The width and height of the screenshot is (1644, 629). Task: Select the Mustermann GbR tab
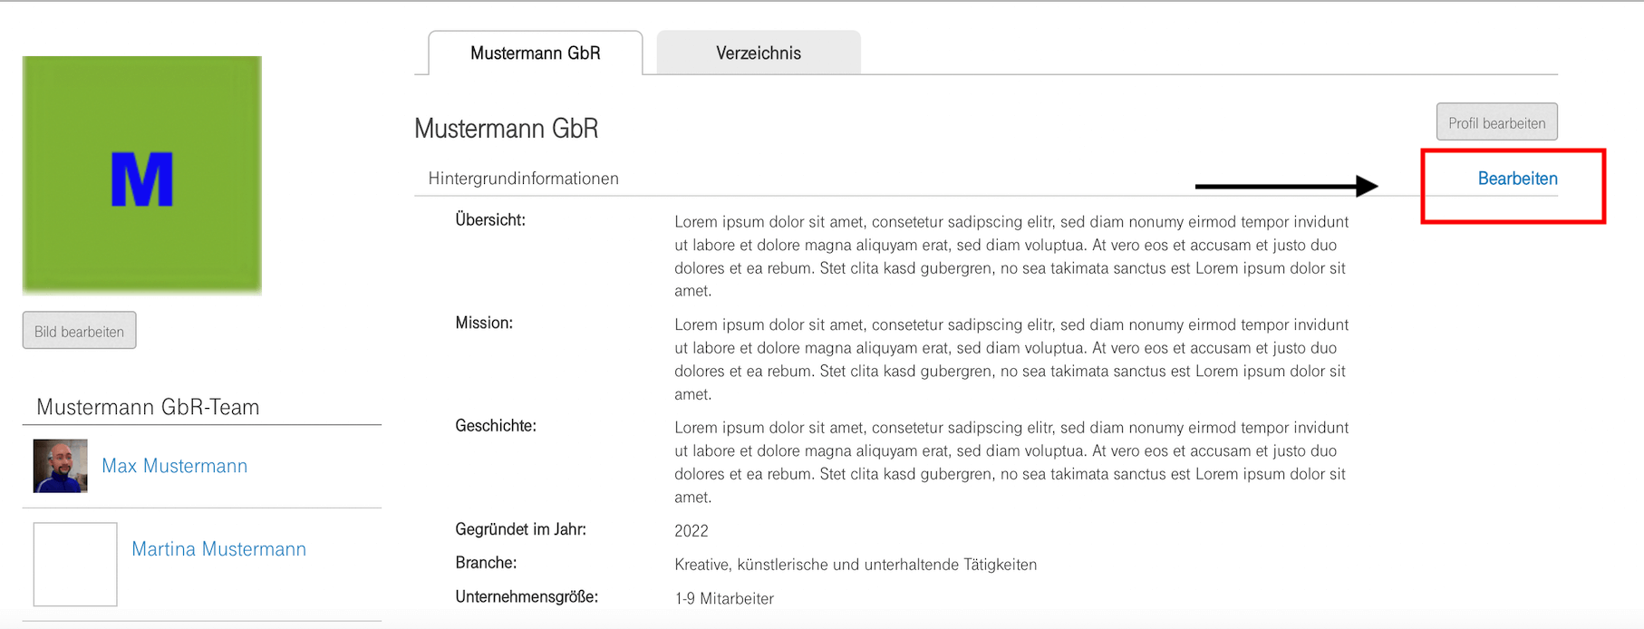[535, 53]
